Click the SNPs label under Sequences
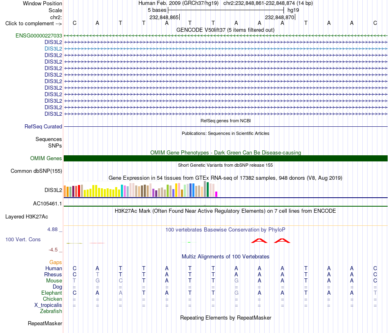Screen dimensions: 388x333 coord(55,146)
